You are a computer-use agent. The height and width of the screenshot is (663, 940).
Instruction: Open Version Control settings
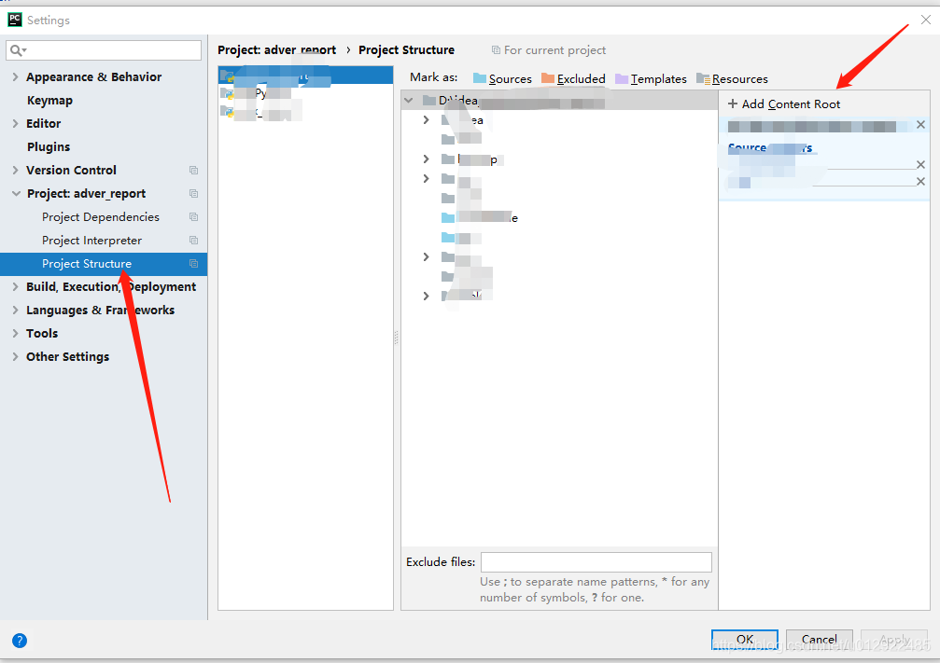[71, 170]
